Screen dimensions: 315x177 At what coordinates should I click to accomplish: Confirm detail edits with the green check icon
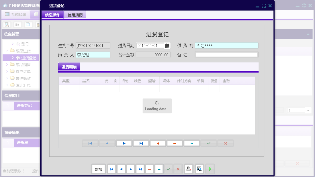click(x=208, y=143)
